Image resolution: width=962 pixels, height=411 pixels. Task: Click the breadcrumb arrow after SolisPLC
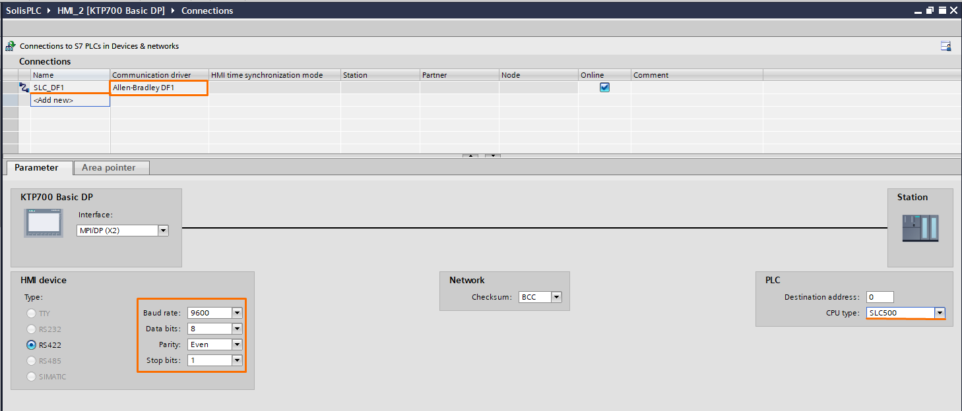tap(48, 10)
